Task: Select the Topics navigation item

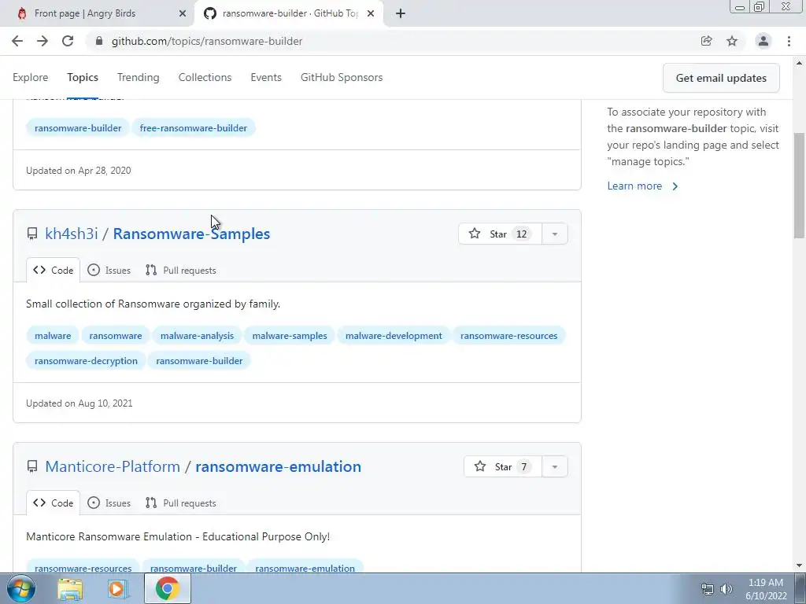Action: click(82, 77)
